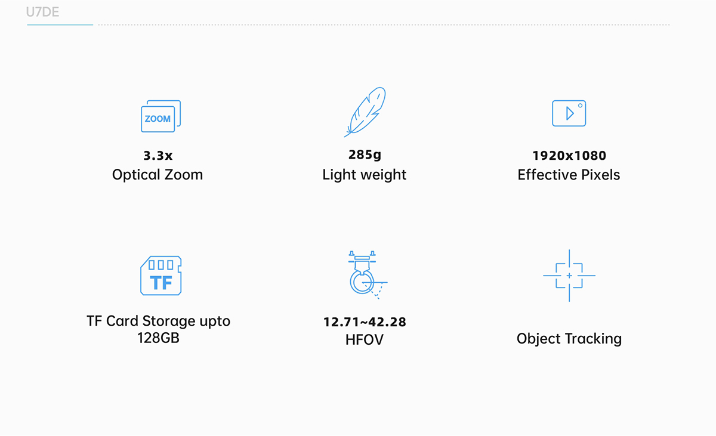
Task: Click the video play effective pixels icon
Action: 569,113
